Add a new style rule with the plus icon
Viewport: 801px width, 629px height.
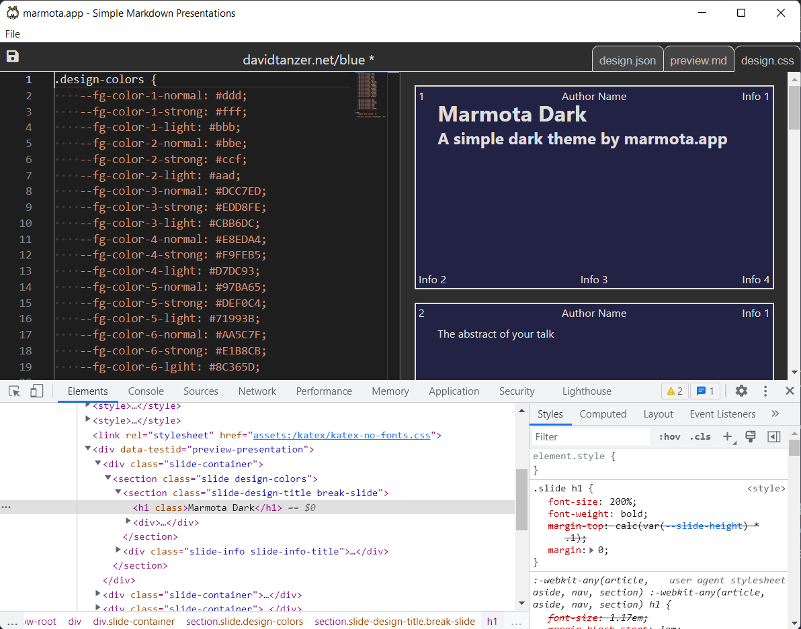[x=728, y=436]
